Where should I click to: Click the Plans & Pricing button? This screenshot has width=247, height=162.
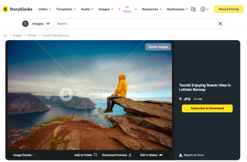(x=229, y=9)
